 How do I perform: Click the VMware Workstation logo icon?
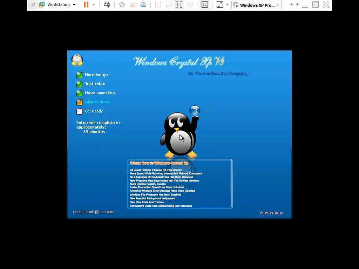[x=42, y=5]
